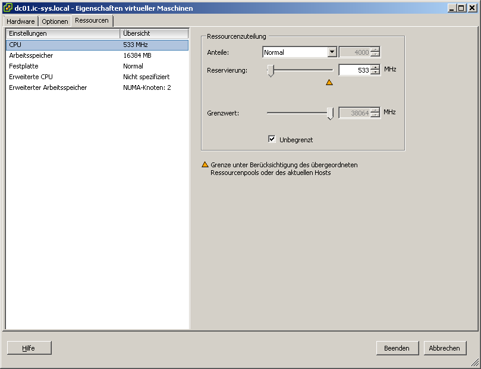Click the Hilfe button
Viewport: 481px width, 369px height.
[x=29, y=348]
